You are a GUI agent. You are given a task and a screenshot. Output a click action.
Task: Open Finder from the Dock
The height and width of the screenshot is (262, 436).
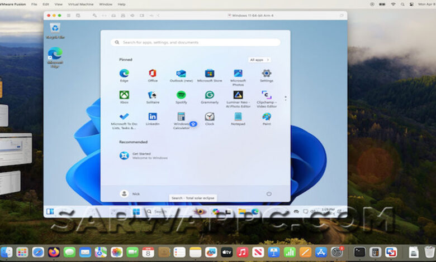(x=6, y=252)
